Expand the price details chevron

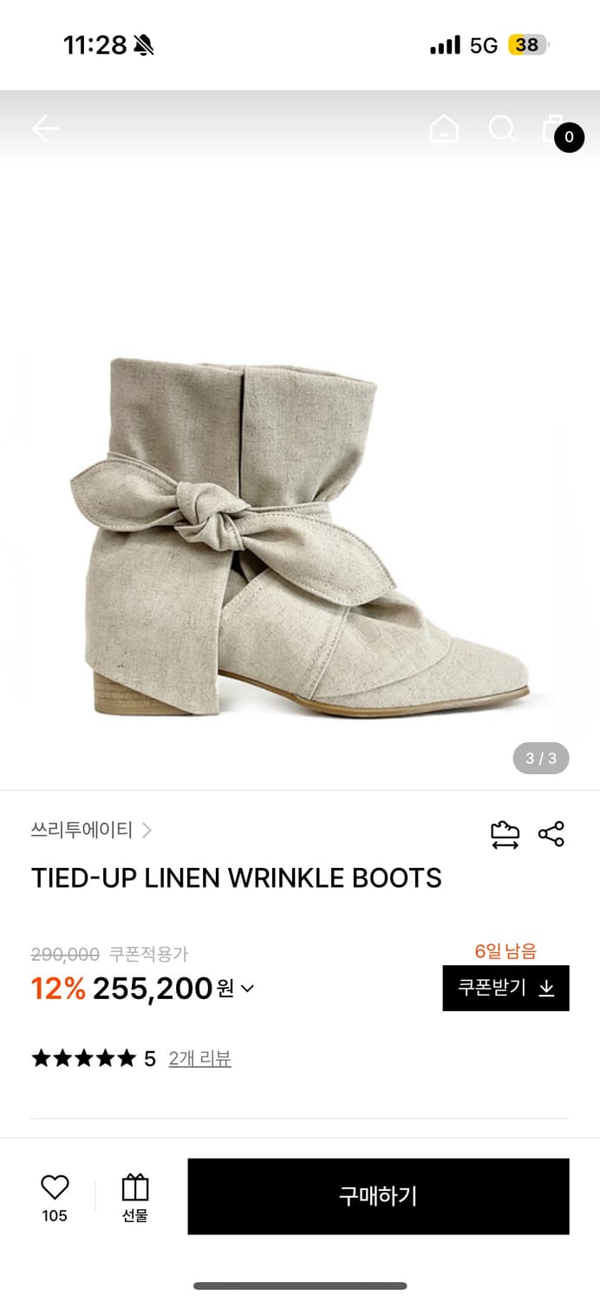click(247, 988)
